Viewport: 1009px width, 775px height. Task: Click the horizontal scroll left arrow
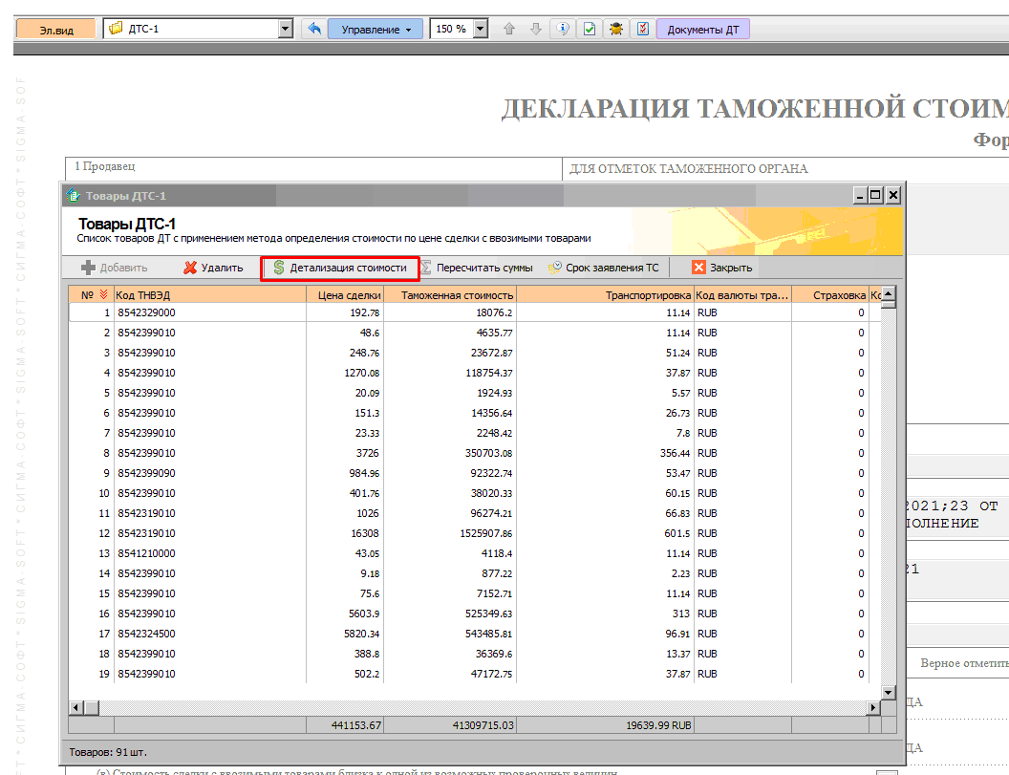tap(75, 707)
